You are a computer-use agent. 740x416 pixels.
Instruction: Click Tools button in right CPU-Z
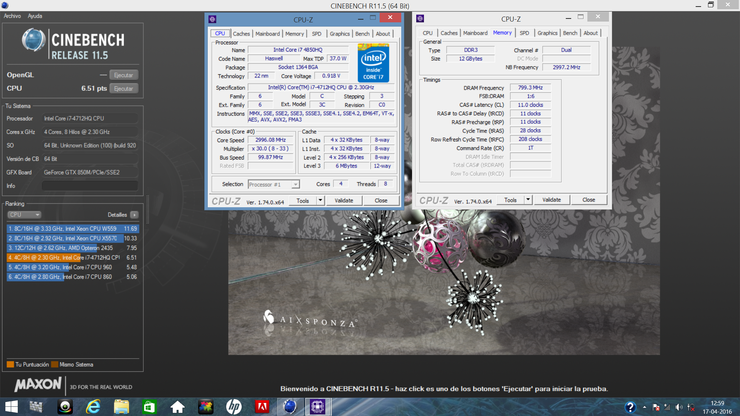click(x=510, y=200)
